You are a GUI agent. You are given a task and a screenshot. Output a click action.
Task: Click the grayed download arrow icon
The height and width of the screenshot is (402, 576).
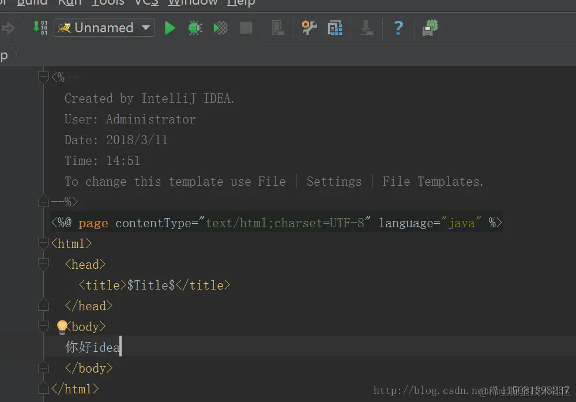click(367, 28)
